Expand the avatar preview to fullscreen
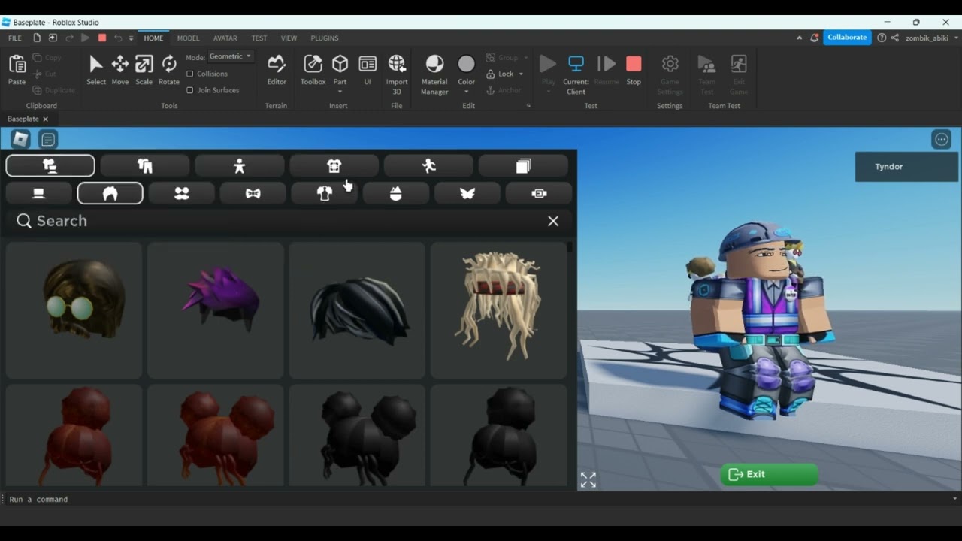 pyautogui.click(x=588, y=479)
